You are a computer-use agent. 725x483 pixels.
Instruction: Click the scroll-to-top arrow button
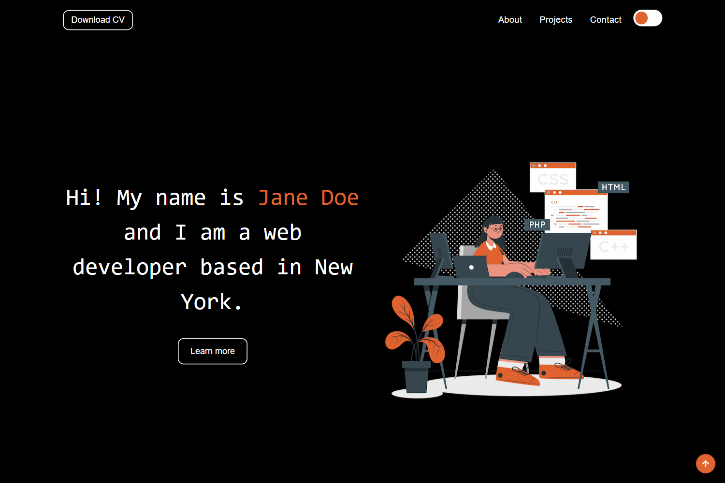pos(705,464)
